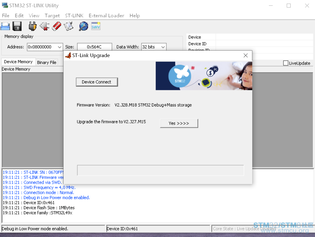This screenshot has height=237, width=315.
Task: Click log line 'Device family :STM32L49x'
Action: (x=37, y=213)
